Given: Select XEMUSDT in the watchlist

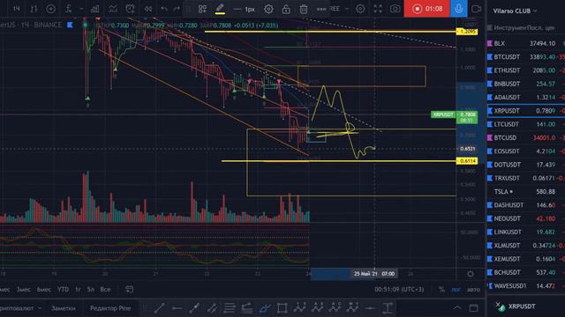Looking at the screenshot, I should [x=526, y=259].
